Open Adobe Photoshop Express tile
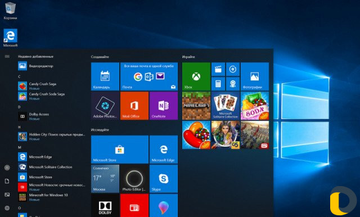 pyautogui.click(x=105, y=106)
